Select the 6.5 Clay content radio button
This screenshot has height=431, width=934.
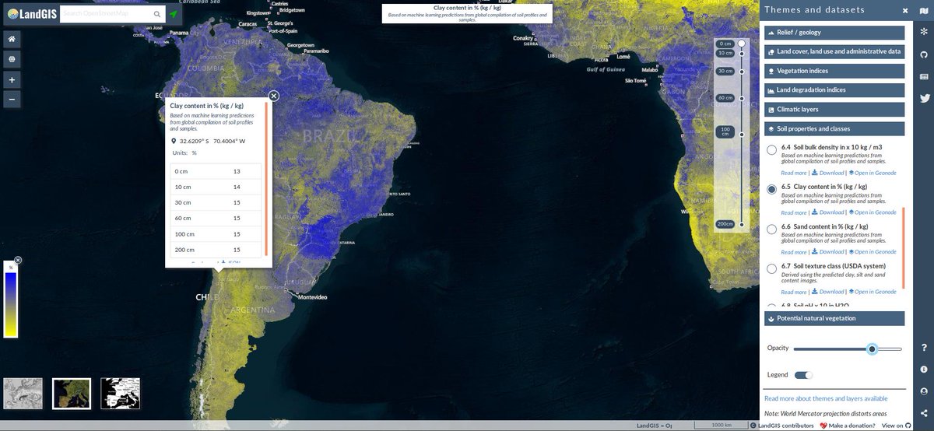[x=771, y=189]
